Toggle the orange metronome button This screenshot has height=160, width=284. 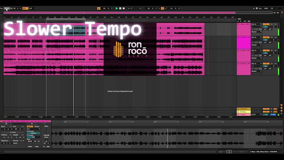point(25,8)
